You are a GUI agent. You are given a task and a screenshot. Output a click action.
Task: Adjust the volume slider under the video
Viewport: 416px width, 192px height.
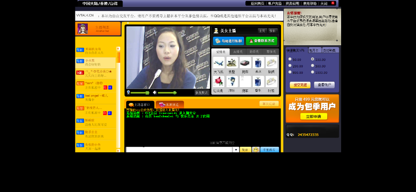click(x=167, y=93)
